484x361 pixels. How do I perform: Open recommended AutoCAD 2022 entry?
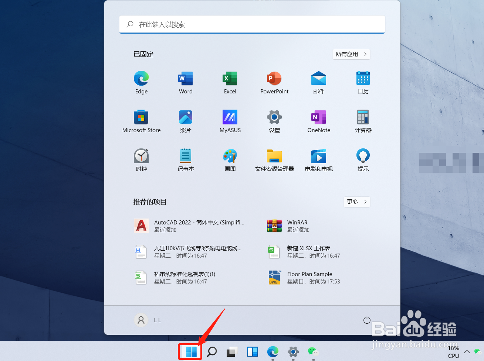(x=189, y=226)
